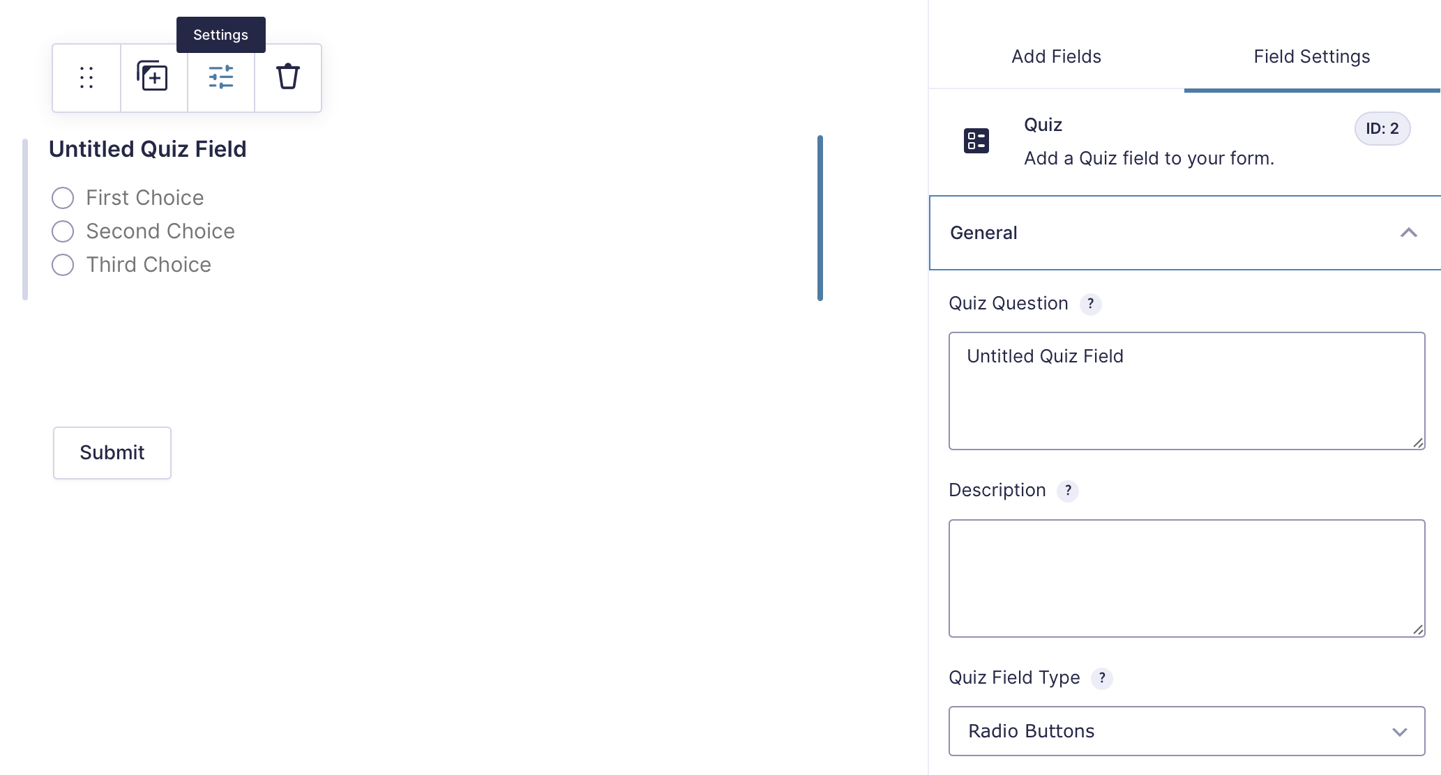Select the Second Choice radio button
Image resolution: width=1441 pixels, height=775 pixels.
click(x=63, y=231)
